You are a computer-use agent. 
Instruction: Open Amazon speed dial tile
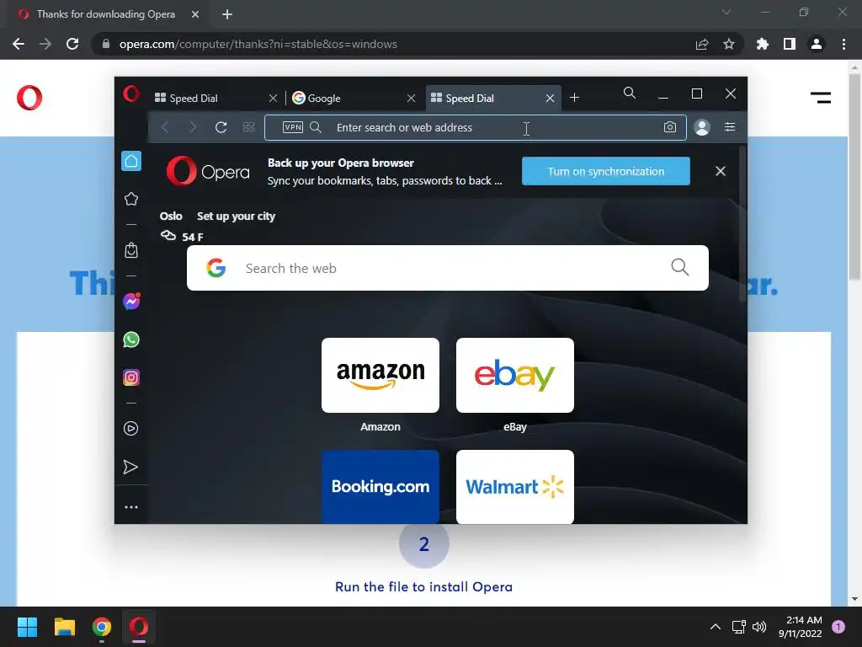click(380, 375)
